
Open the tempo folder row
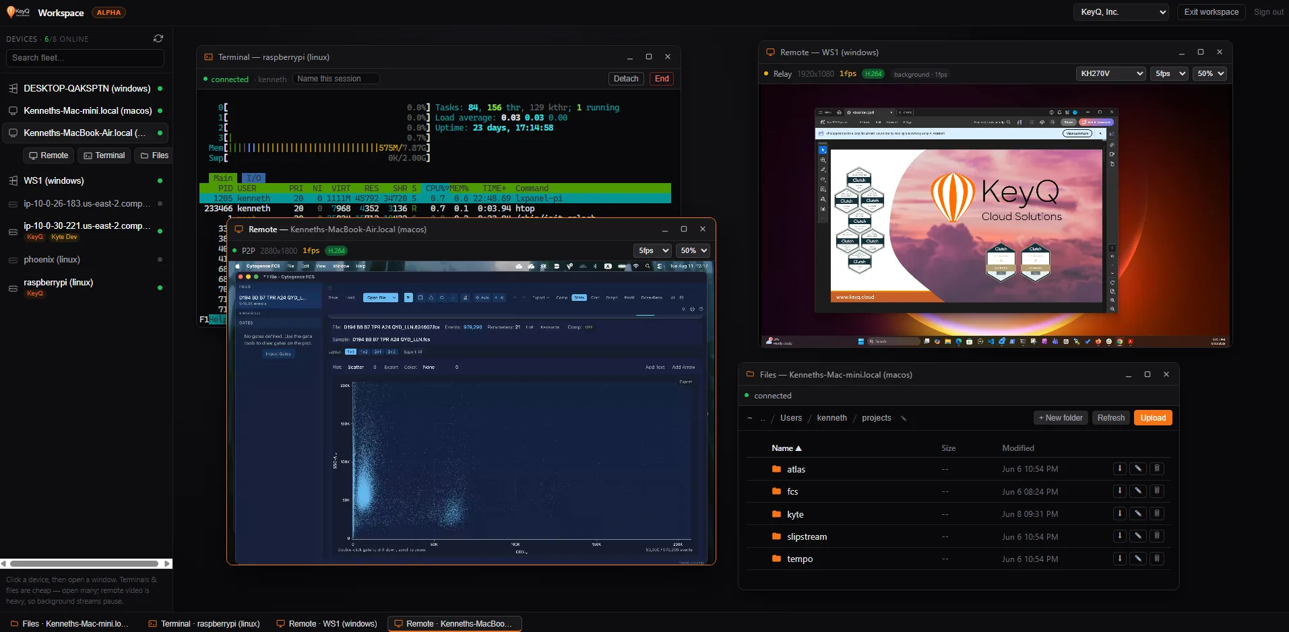(958, 559)
